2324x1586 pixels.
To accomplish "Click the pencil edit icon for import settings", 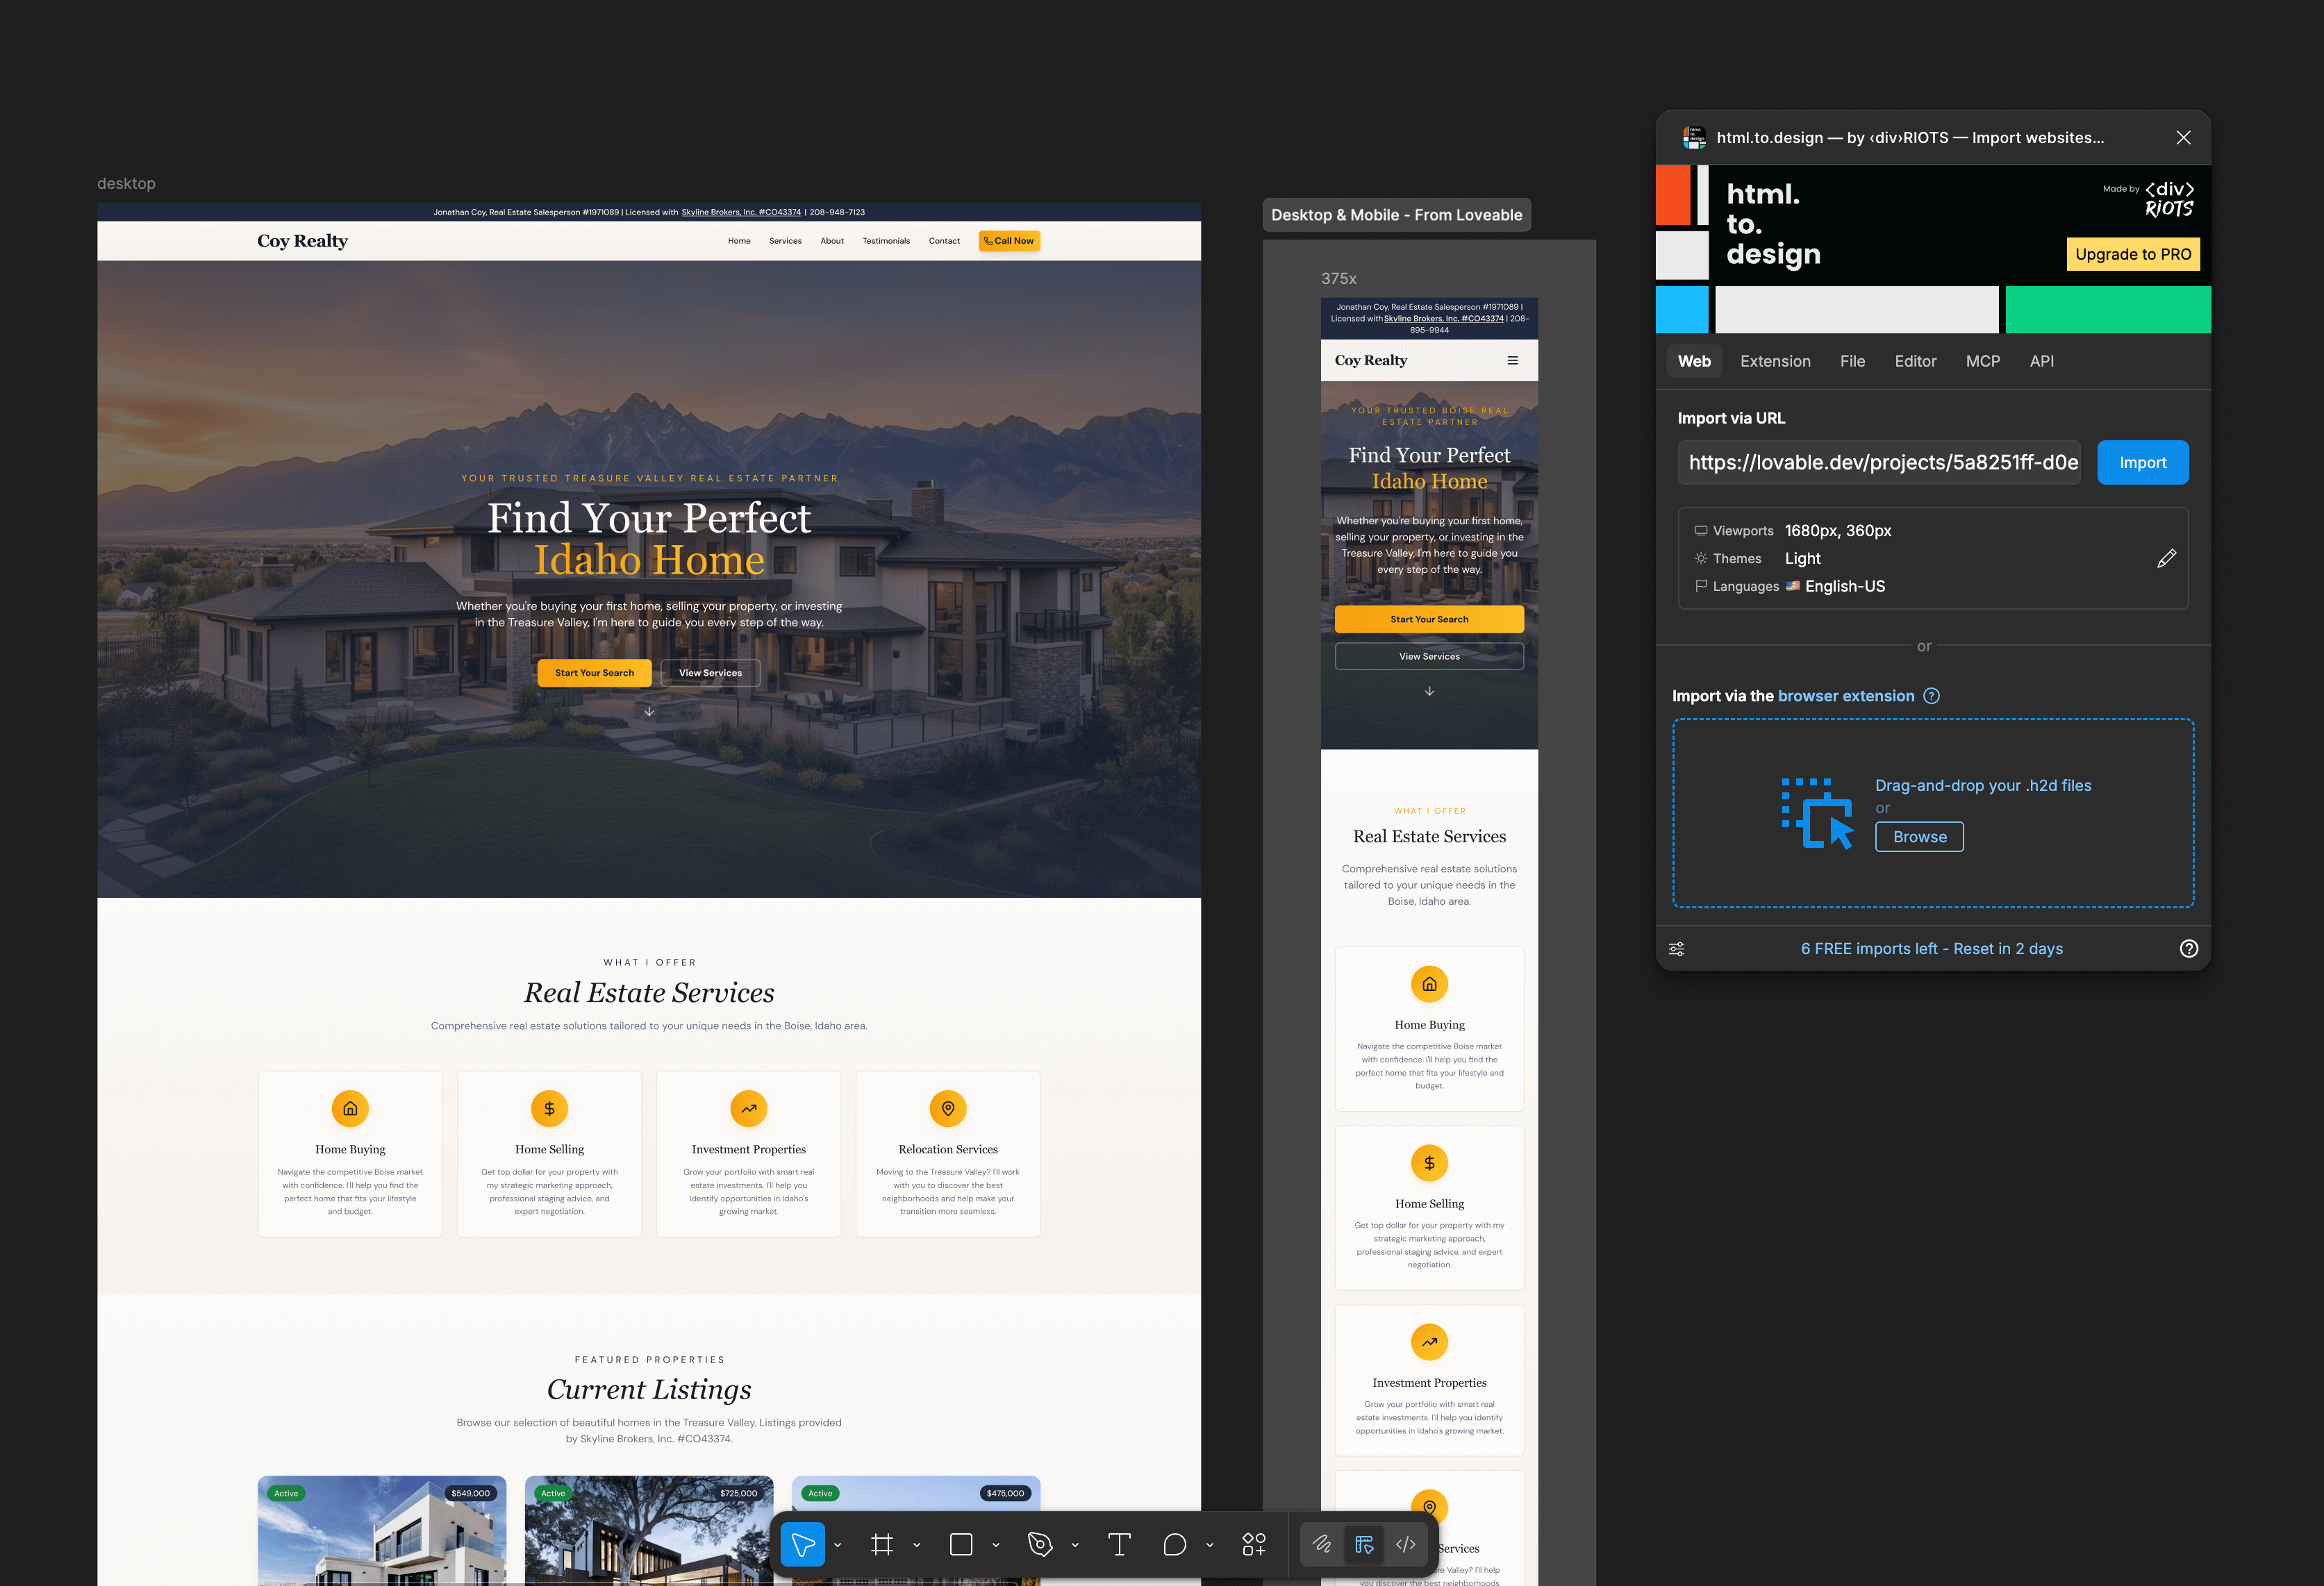I will click(x=2166, y=558).
